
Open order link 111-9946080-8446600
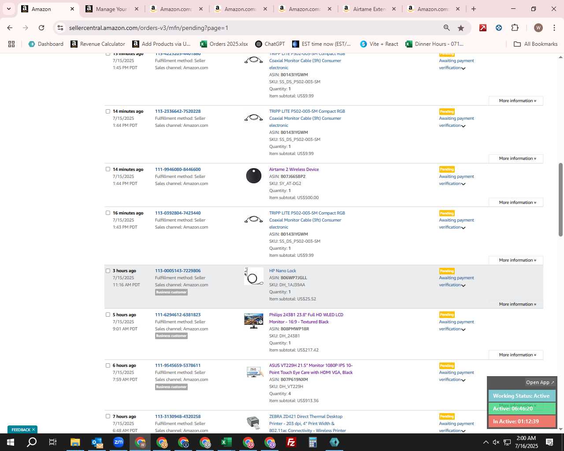click(x=178, y=169)
